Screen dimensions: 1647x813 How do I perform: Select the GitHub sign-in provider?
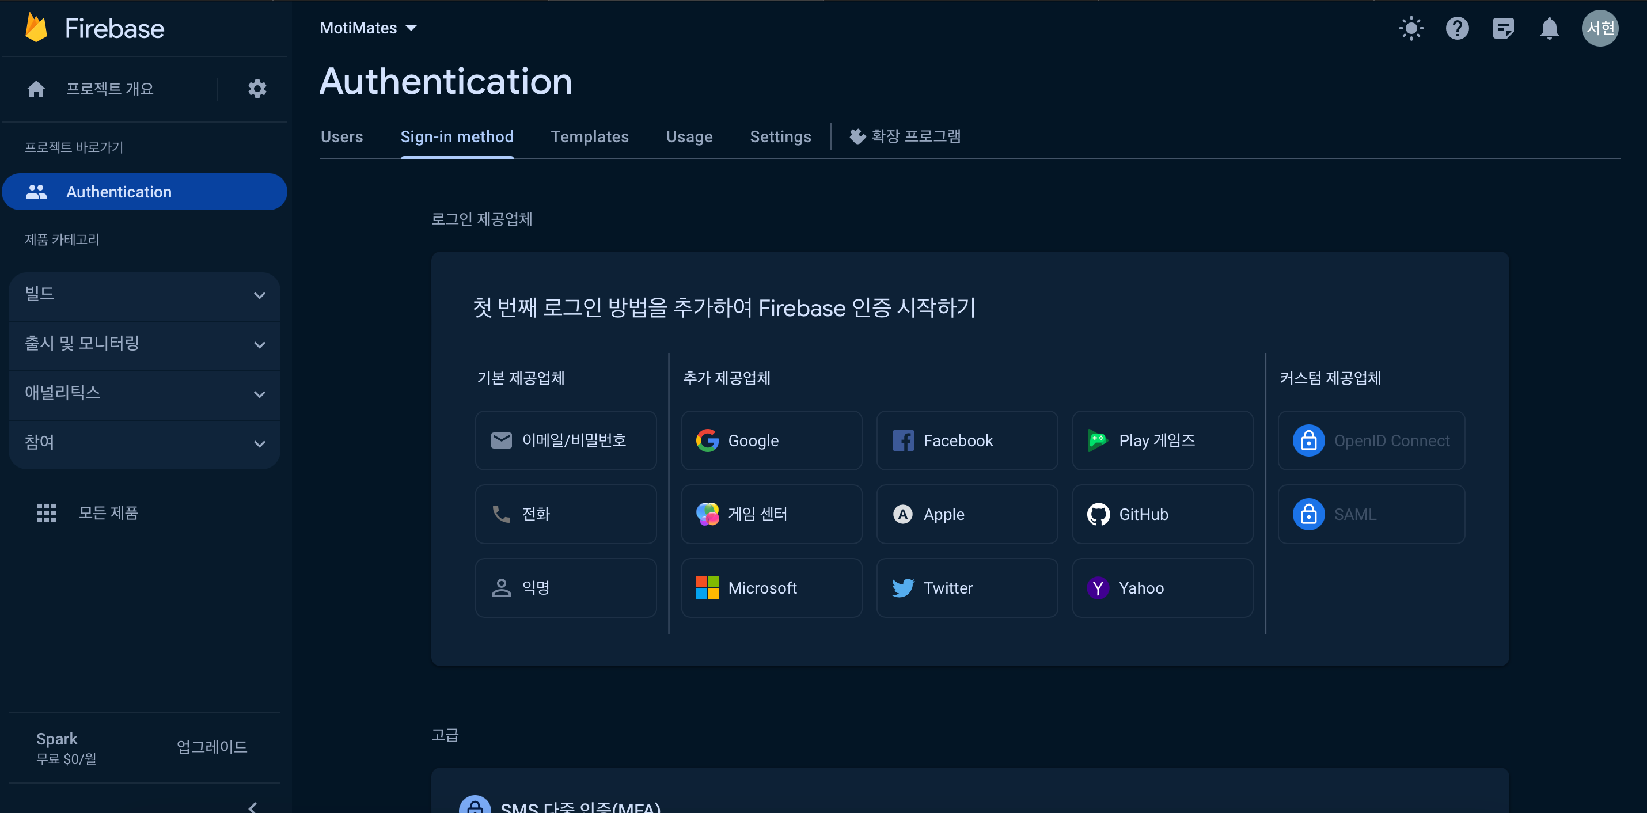click(1162, 514)
